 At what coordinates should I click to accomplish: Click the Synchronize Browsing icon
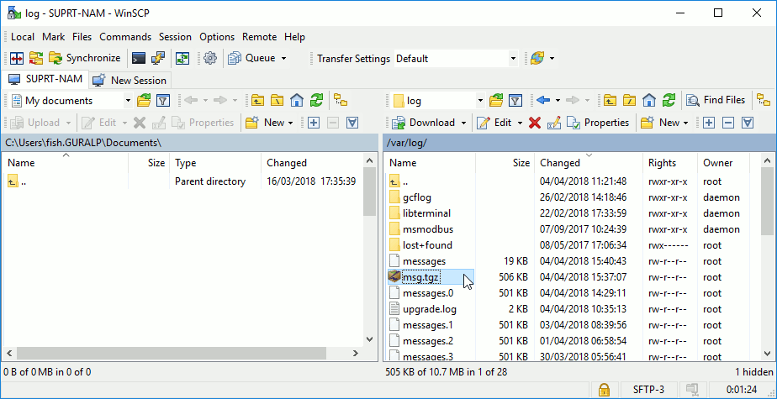[35, 59]
